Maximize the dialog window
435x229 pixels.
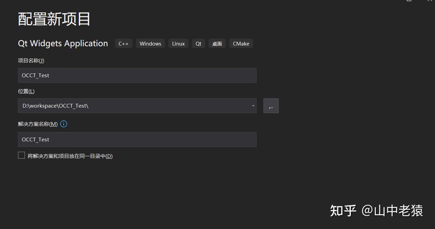tap(409, 1)
